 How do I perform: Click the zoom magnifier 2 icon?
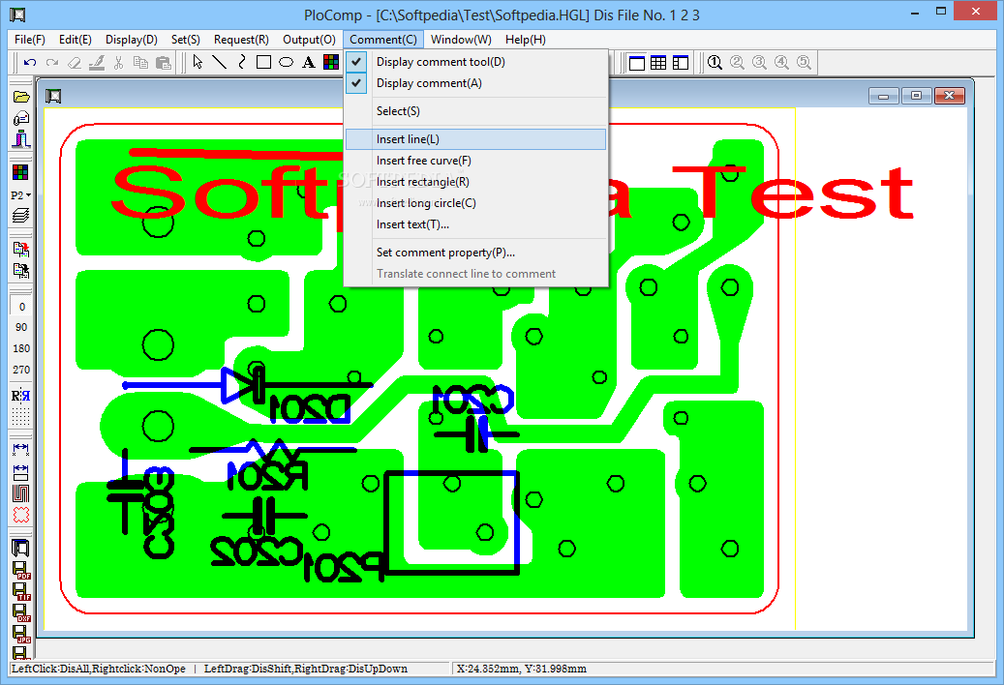click(737, 63)
